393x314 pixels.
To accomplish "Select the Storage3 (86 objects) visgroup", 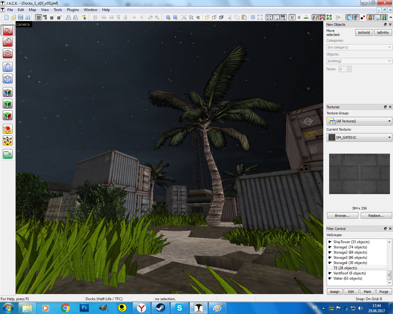I will tap(350, 258).
